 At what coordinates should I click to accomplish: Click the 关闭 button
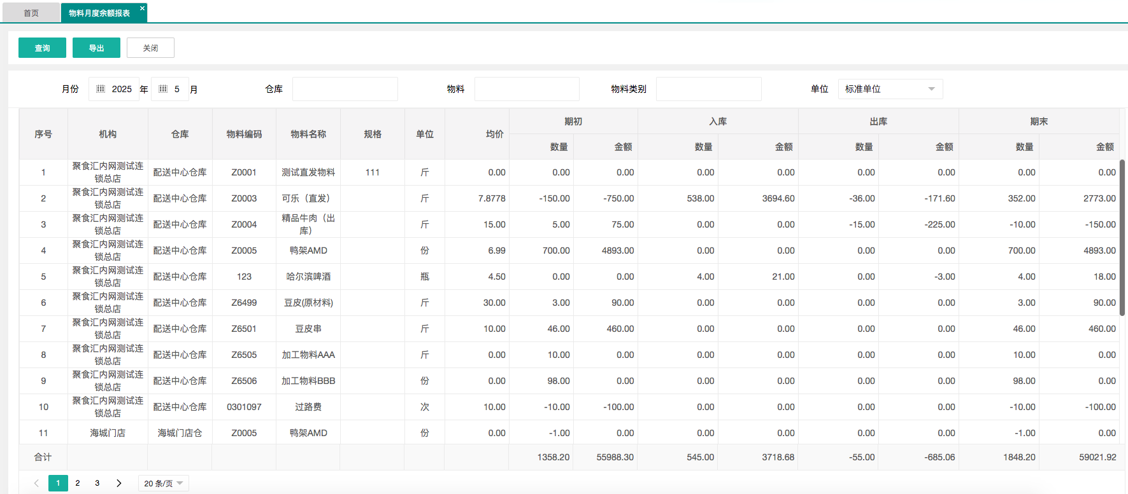tap(150, 48)
